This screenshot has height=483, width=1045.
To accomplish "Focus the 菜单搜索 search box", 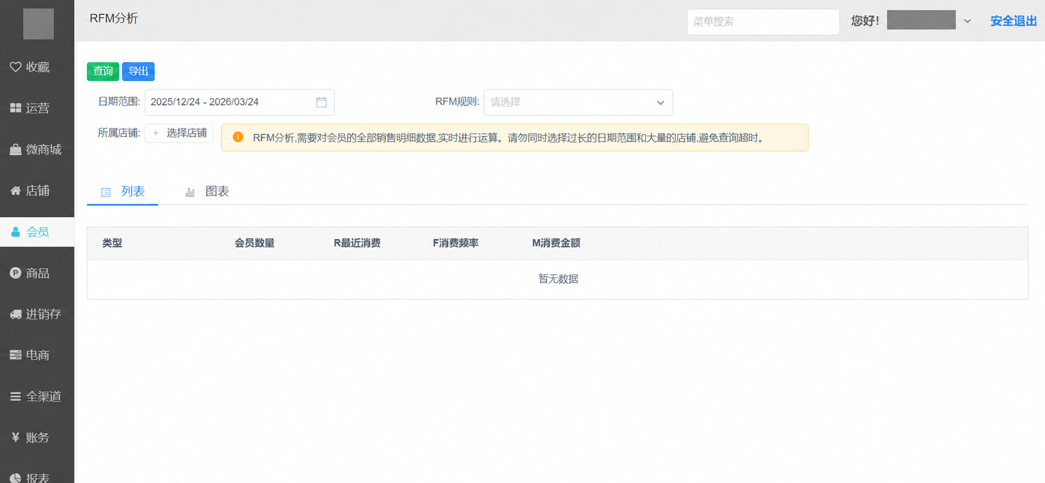I will click(763, 22).
